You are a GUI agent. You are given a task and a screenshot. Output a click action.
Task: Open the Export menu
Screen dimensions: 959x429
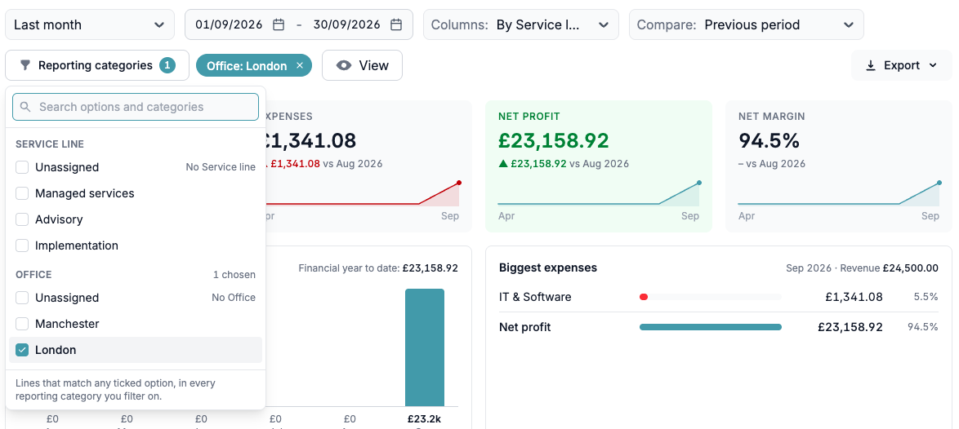tap(902, 65)
